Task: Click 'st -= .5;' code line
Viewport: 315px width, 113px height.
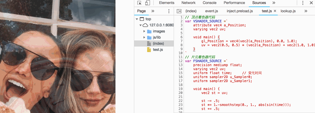Action: point(210,101)
